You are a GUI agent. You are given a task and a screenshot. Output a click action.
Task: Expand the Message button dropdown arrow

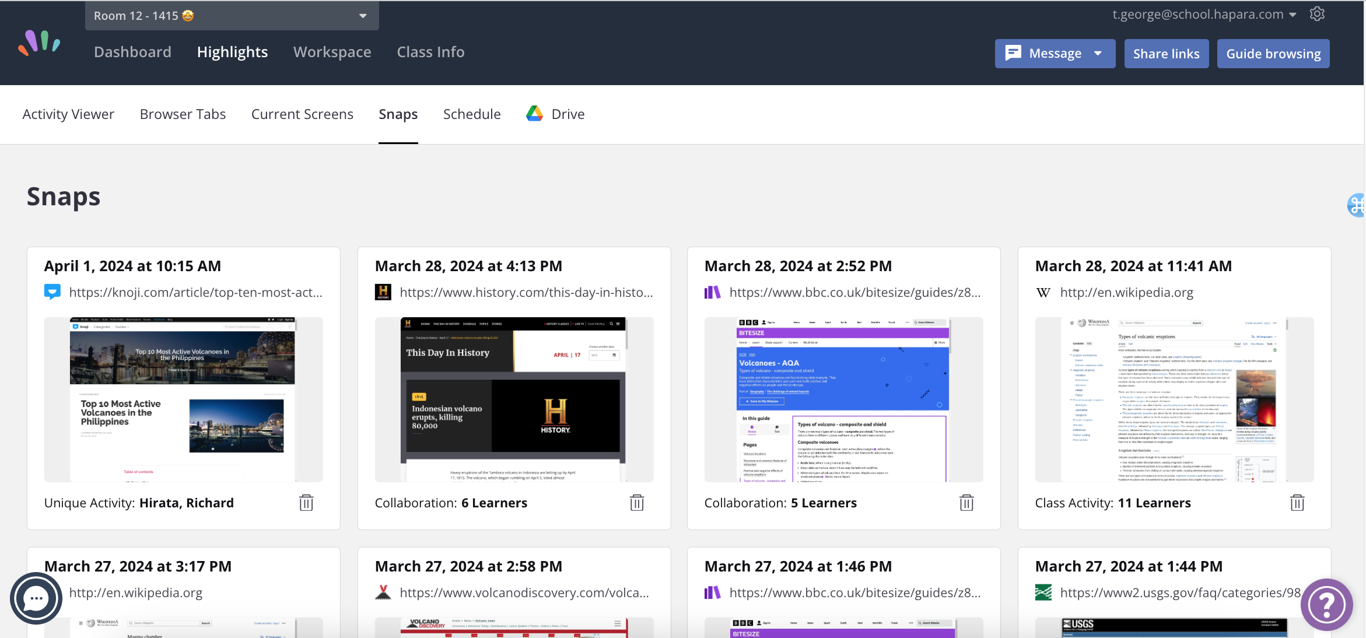pyautogui.click(x=1098, y=53)
